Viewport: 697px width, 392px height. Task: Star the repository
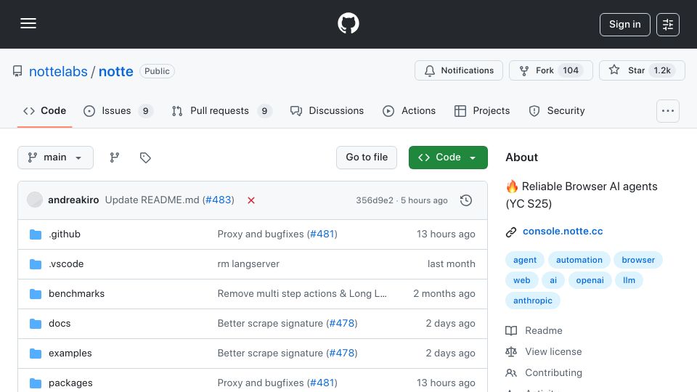click(642, 70)
